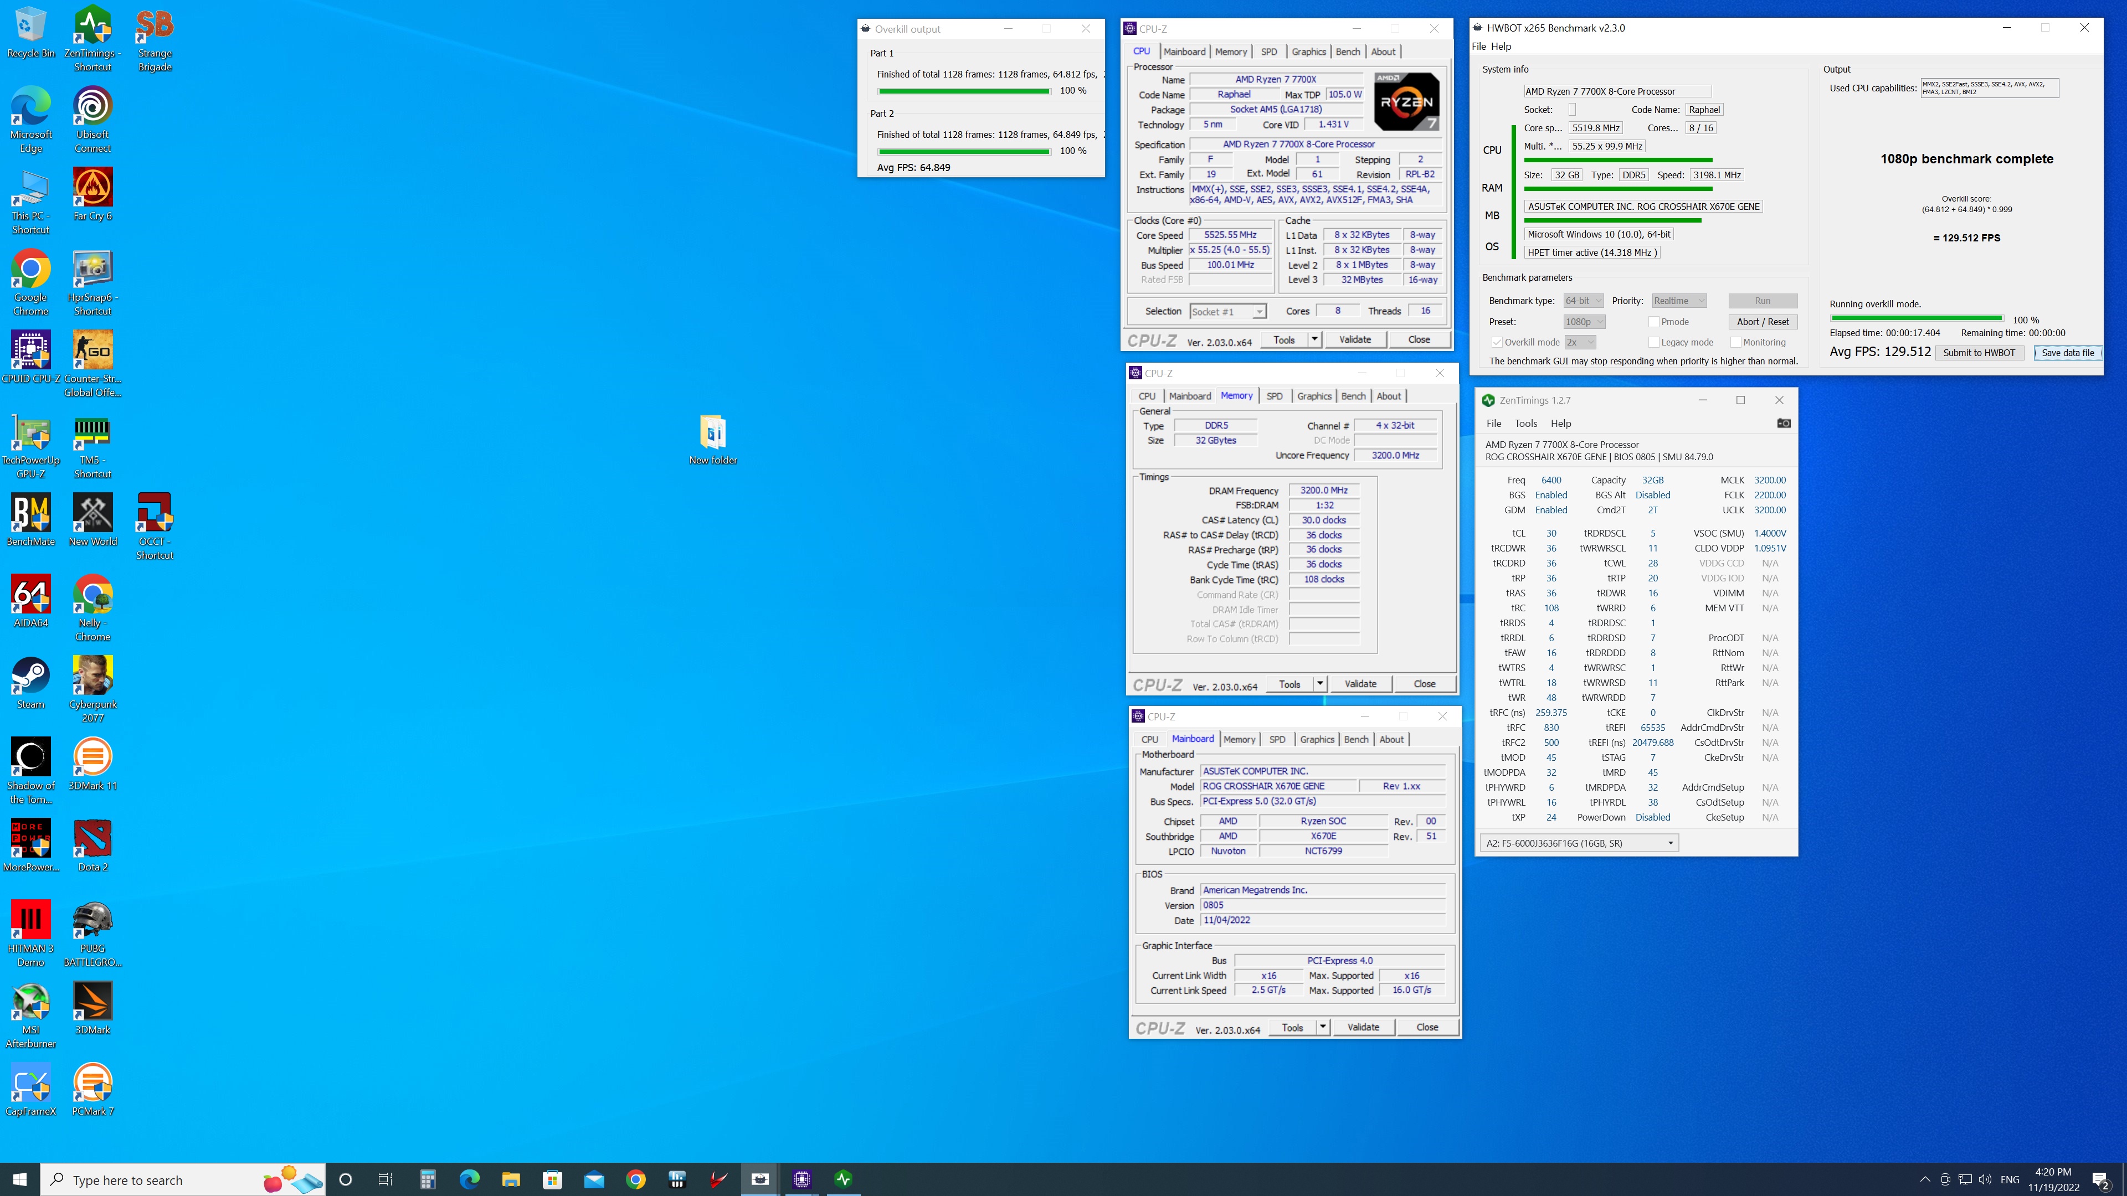Viewport: 2127px width, 1196px height.
Task: Expand Tools arrow in CPU-Z CPU window
Action: [x=1314, y=339]
